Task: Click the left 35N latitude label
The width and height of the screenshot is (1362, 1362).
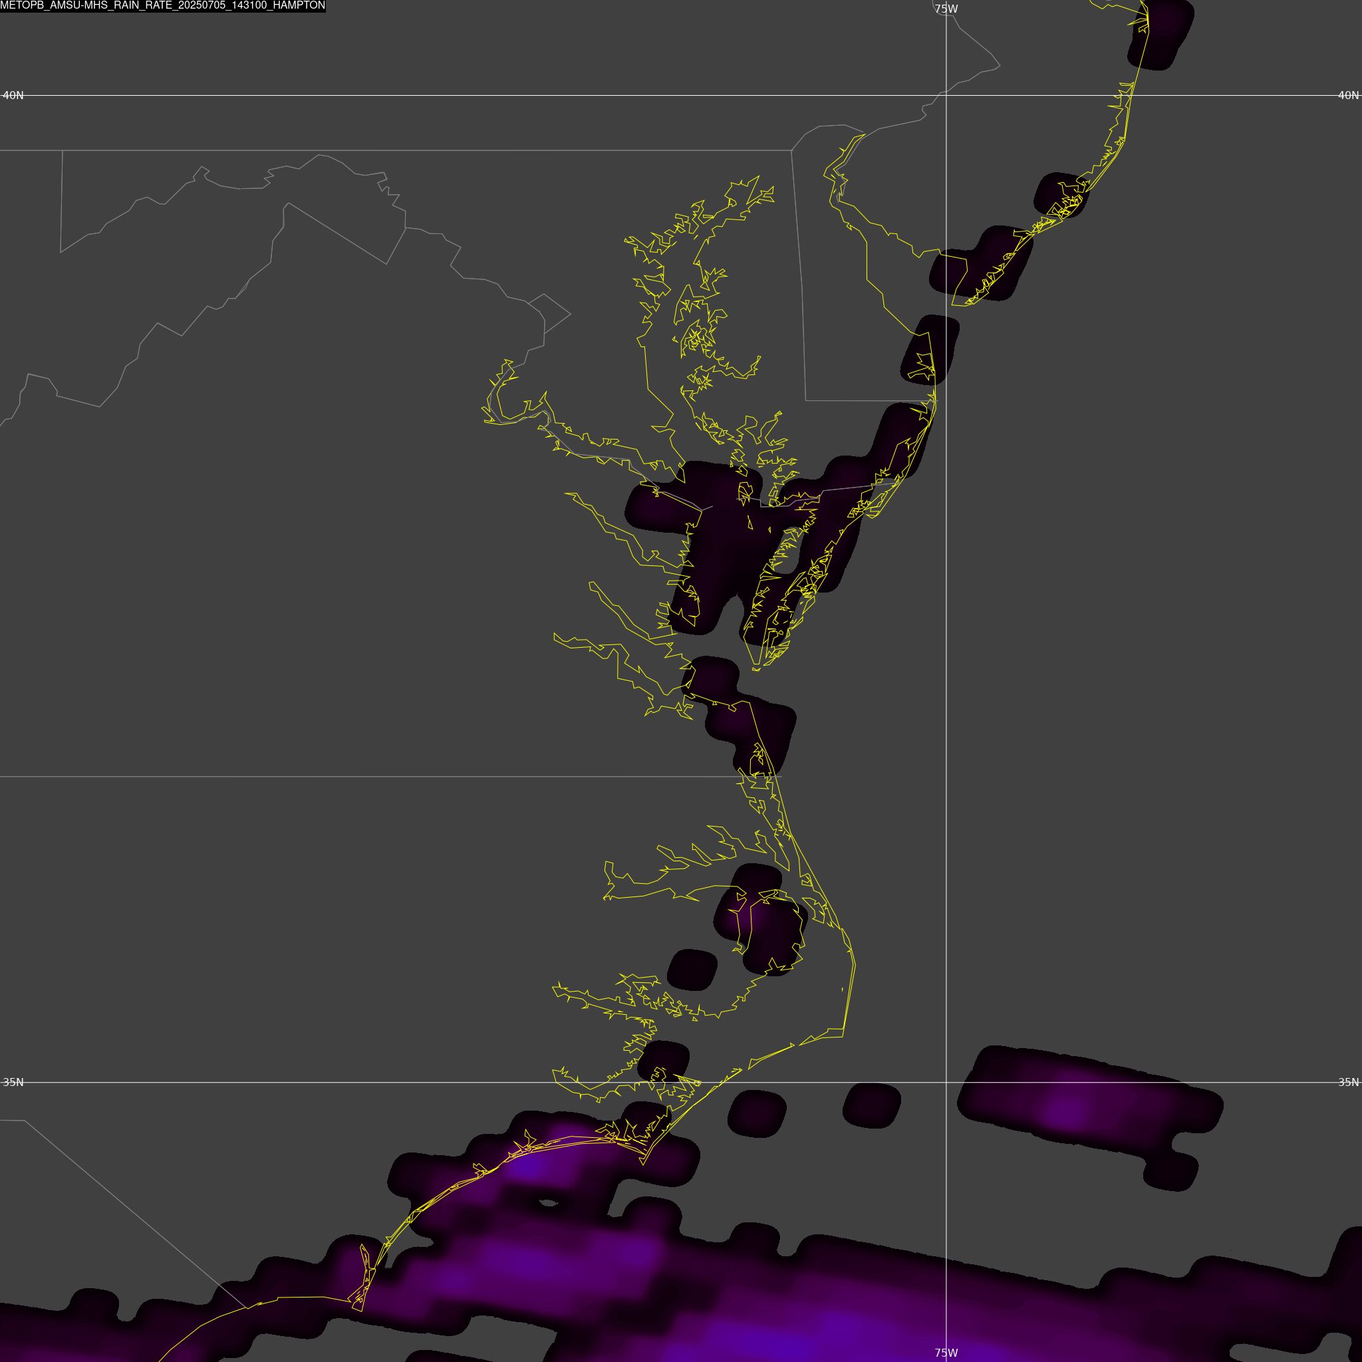Action: click(13, 1082)
